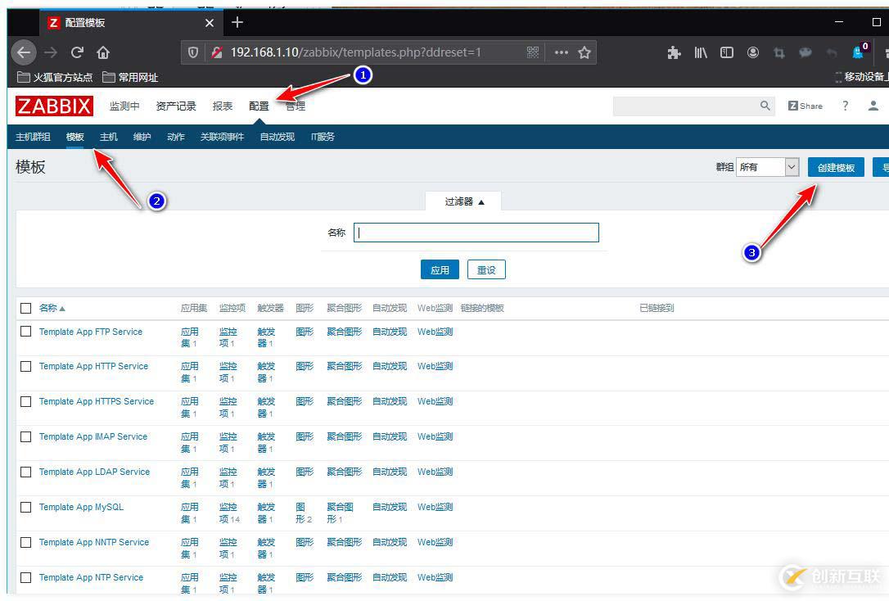The height and width of the screenshot is (601, 889).
Task: Check the Template App IMAP Service checkbox
Action: pyautogui.click(x=25, y=436)
